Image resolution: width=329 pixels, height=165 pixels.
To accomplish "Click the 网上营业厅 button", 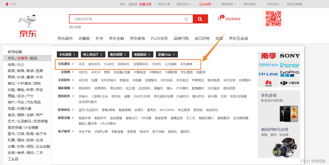I will click(93, 54).
